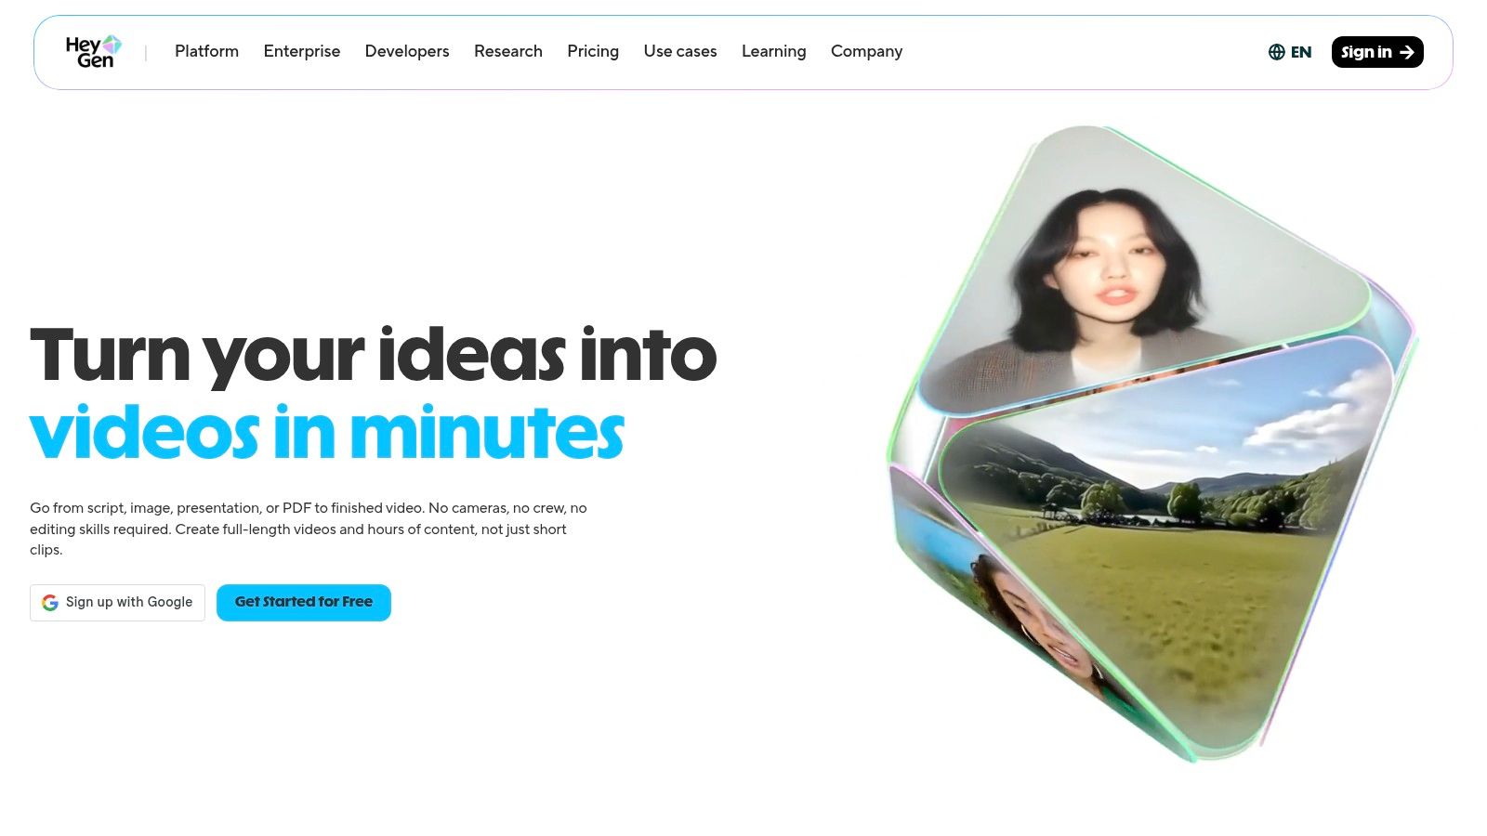The width and height of the screenshot is (1487, 836).
Task: Open the Research menu item
Action: pyautogui.click(x=508, y=51)
